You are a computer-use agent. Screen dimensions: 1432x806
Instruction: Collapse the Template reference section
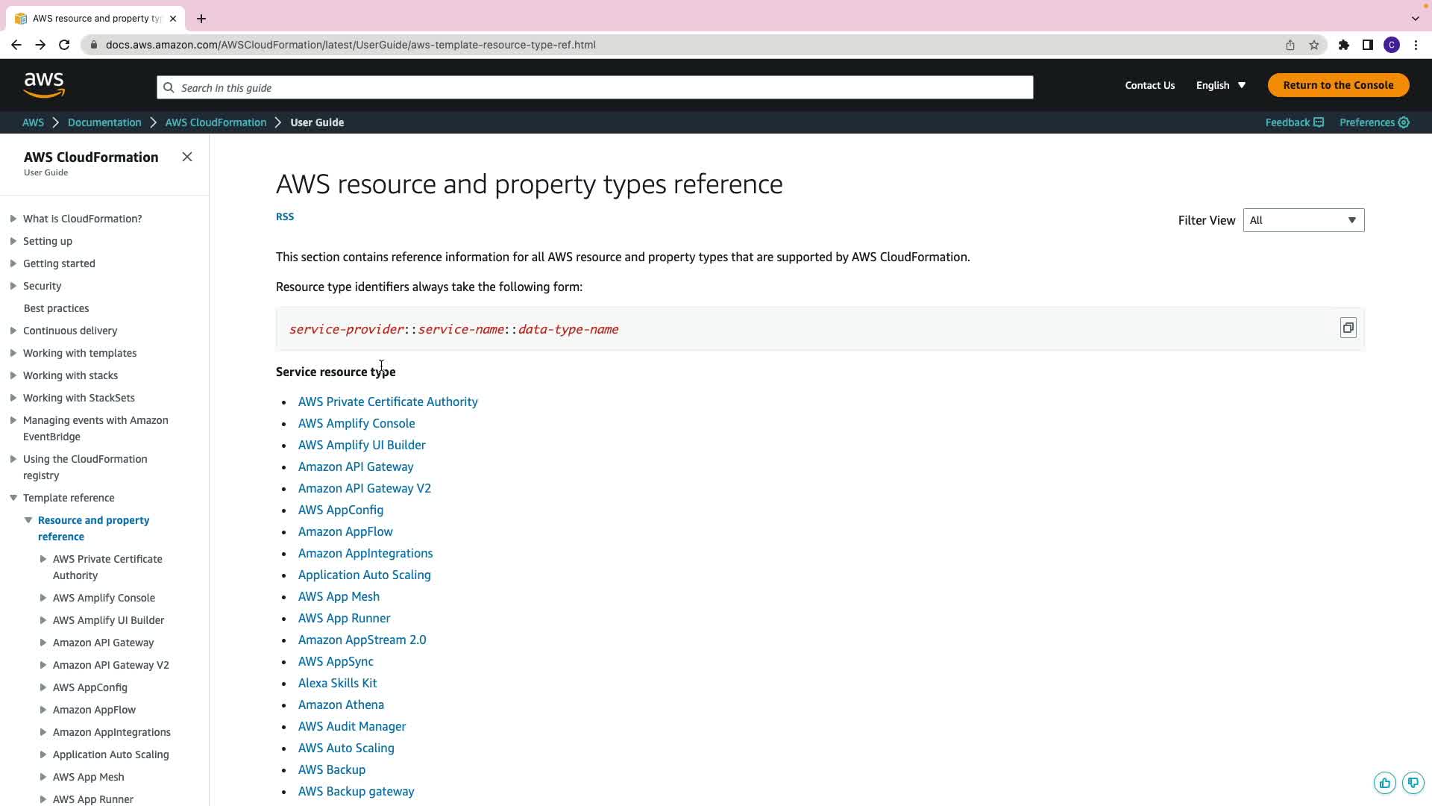(x=13, y=498)
